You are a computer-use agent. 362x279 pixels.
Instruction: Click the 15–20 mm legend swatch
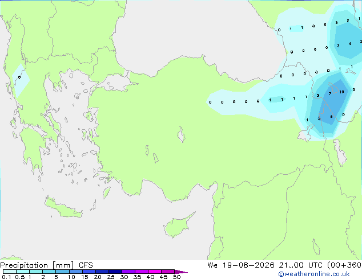[x=89, y=272]
